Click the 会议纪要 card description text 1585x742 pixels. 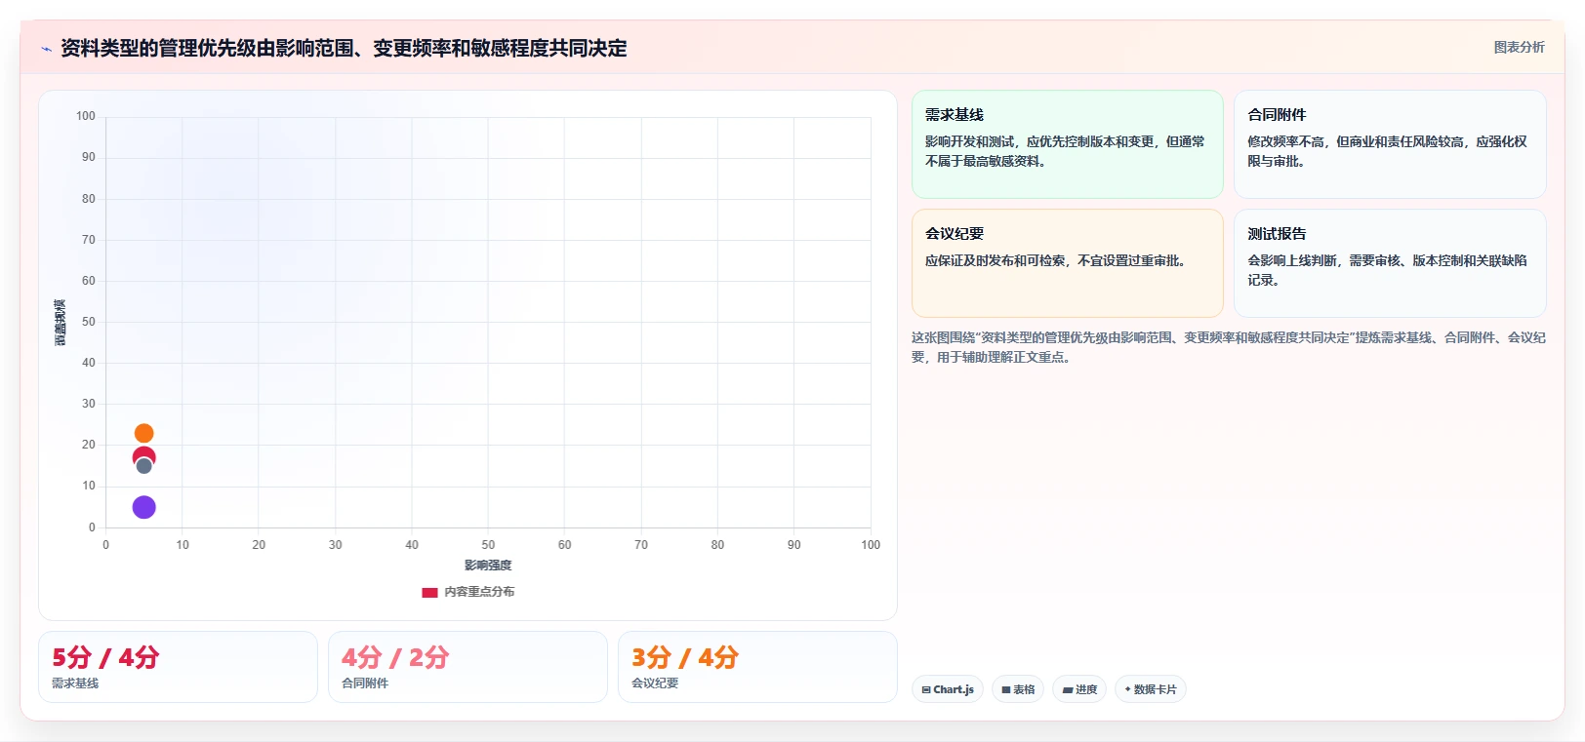[x=1055, y=260]
